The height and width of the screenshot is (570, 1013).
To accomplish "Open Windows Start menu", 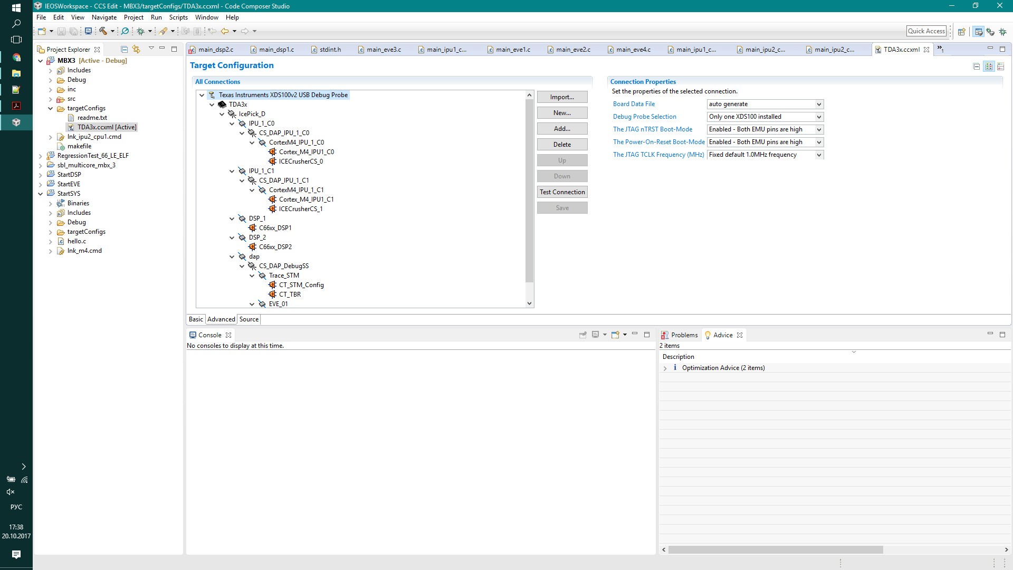I will coord(16,8).
